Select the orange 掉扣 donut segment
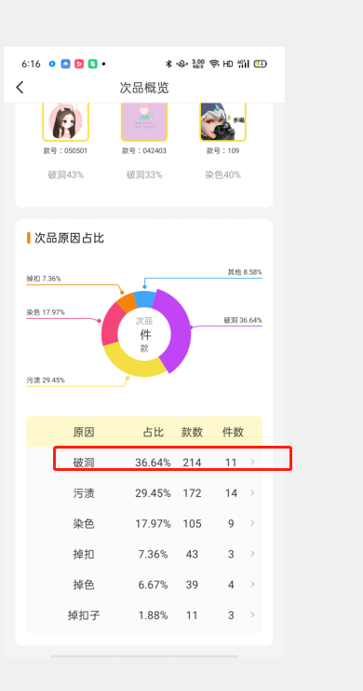The height and width of the screenshot is (691, 363). 128,302
